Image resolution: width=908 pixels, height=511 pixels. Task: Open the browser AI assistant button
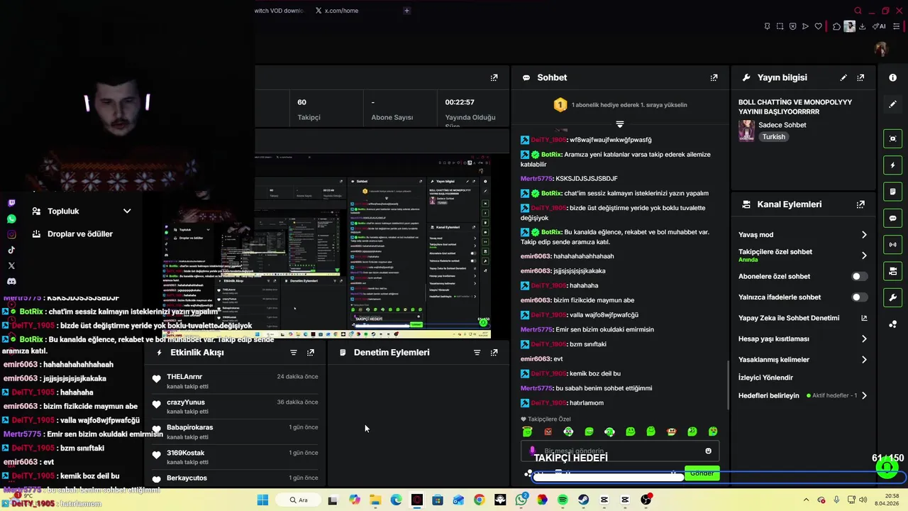[880, 26]
